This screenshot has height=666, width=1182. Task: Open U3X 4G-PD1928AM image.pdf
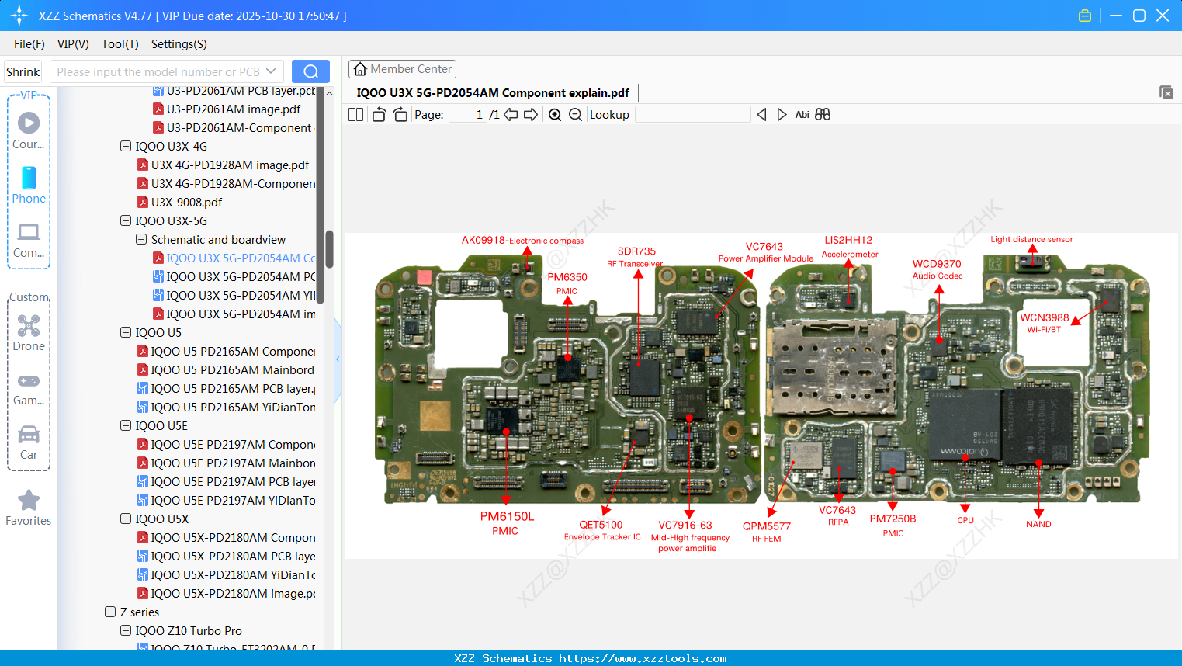(x=230, y=165)
